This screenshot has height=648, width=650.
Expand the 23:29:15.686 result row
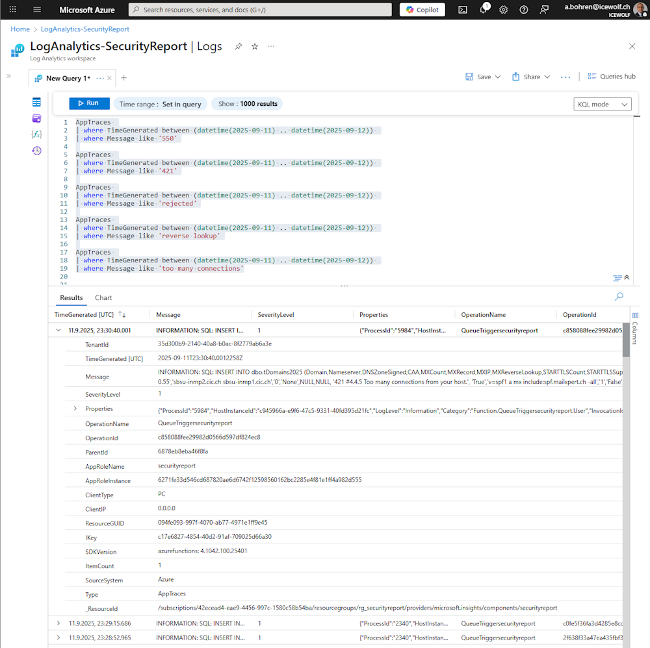tap(60, 623)
